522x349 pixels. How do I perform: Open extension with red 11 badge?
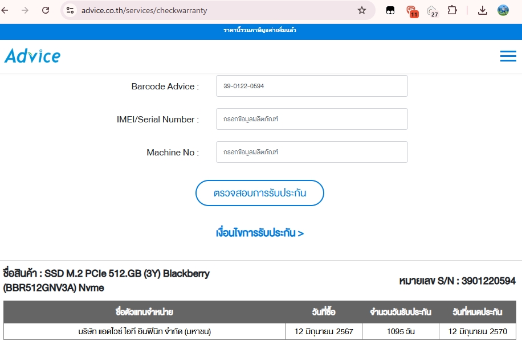point(412,11)
